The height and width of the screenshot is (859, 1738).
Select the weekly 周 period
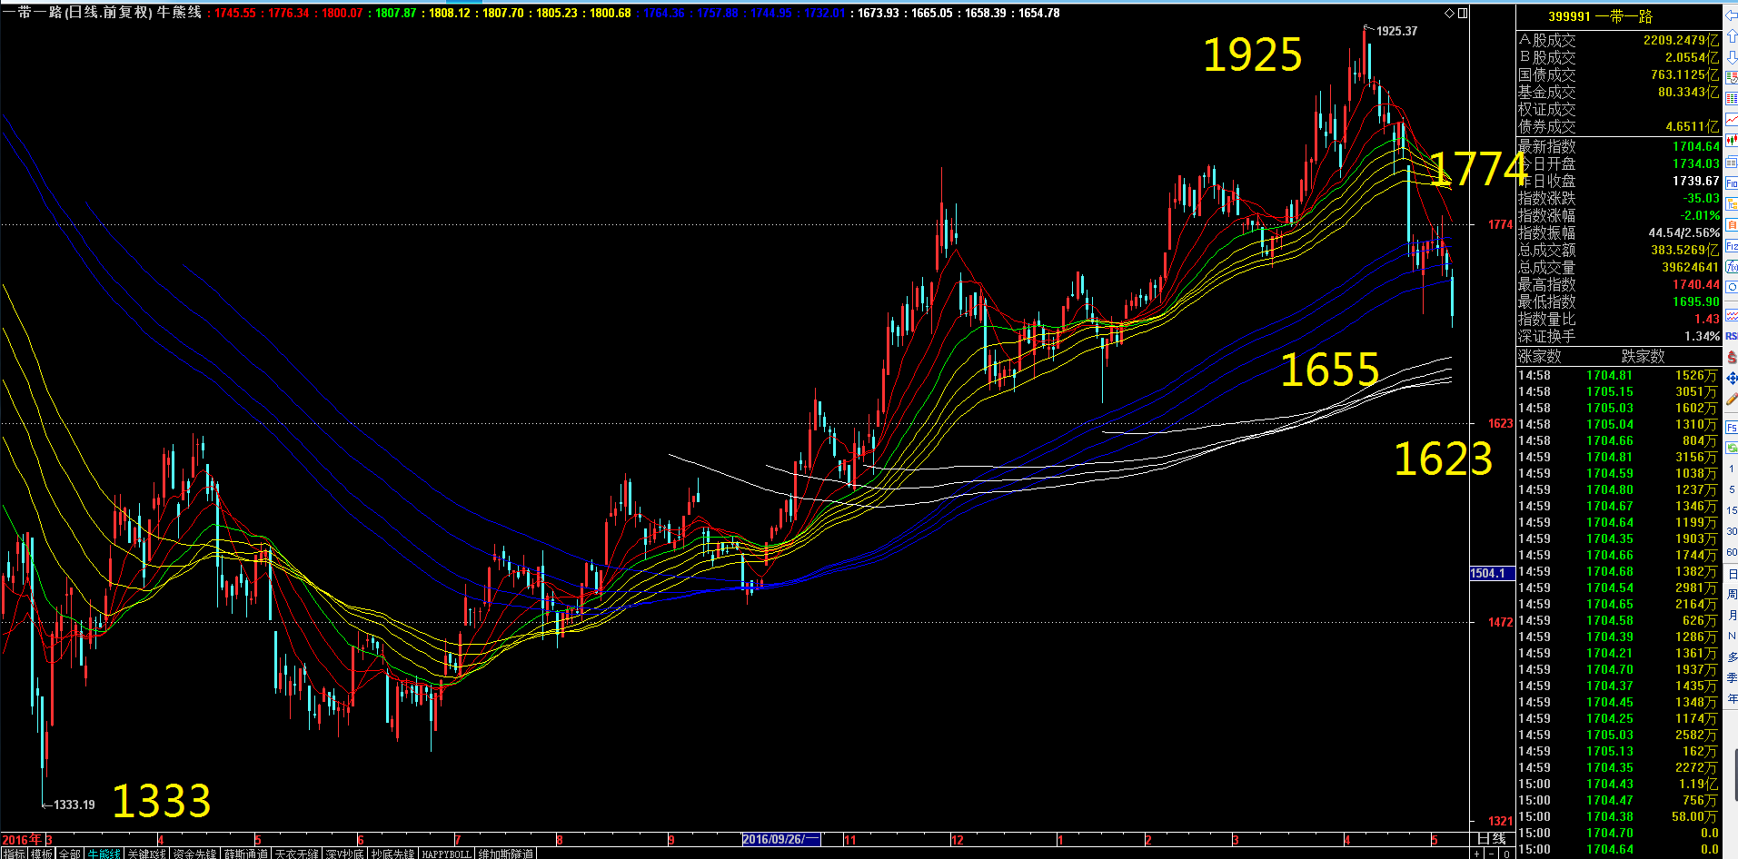click(x=1732, y=594)
